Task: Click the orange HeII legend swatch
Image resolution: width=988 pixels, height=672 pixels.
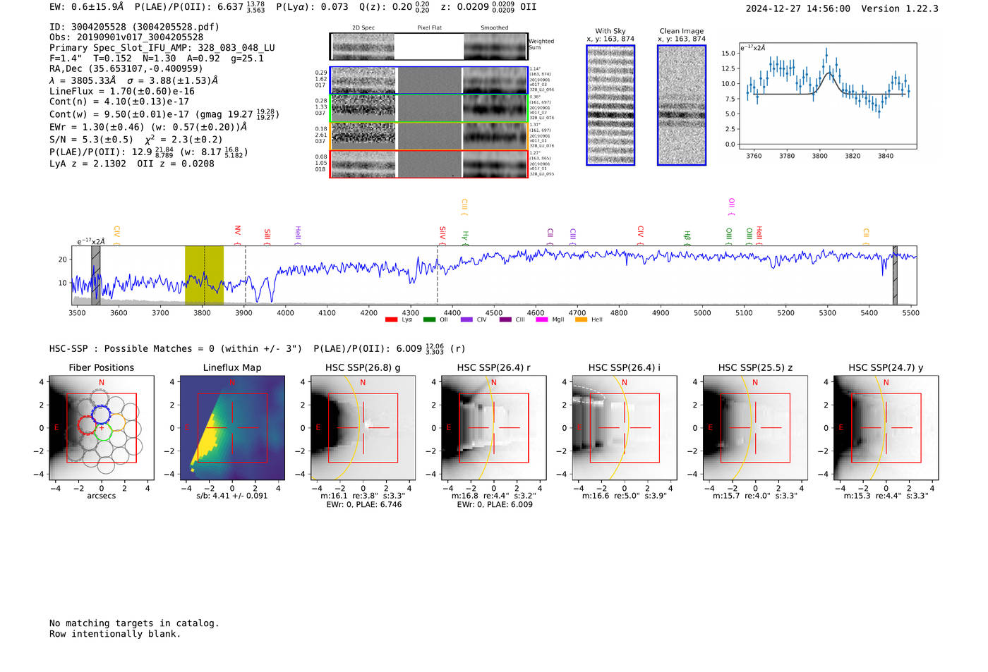Action: [581, 320]
